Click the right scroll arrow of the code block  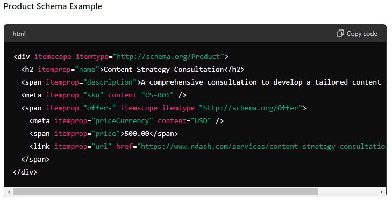click(381, 192)
